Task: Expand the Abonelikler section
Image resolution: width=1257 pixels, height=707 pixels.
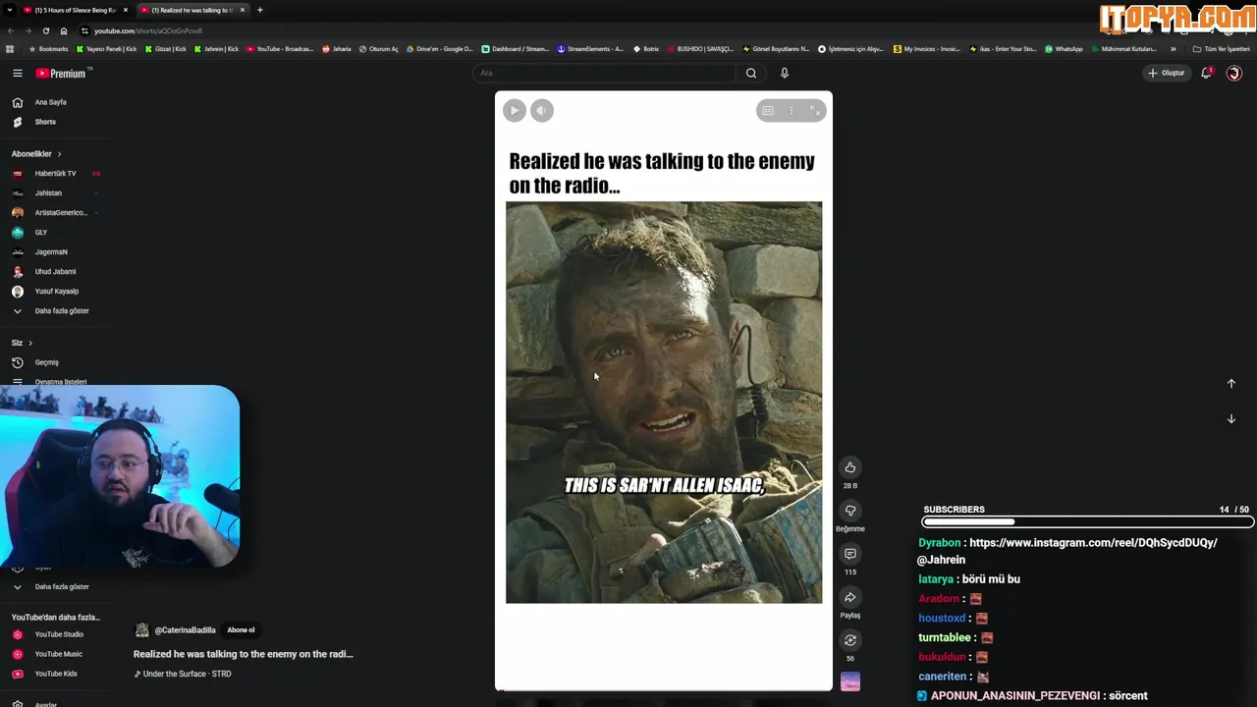Action: pyautogui.click(x=36, y=154)
